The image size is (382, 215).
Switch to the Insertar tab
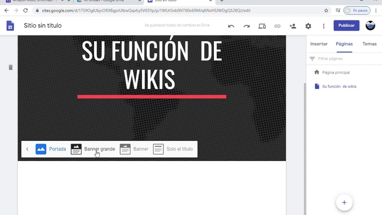319,44
